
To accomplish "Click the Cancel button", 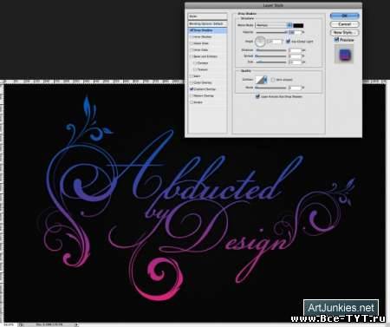I will 344,24.
